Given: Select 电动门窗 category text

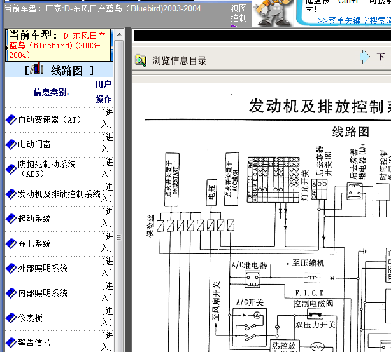Looking at the screenshot, I should (x=34, y=144).
